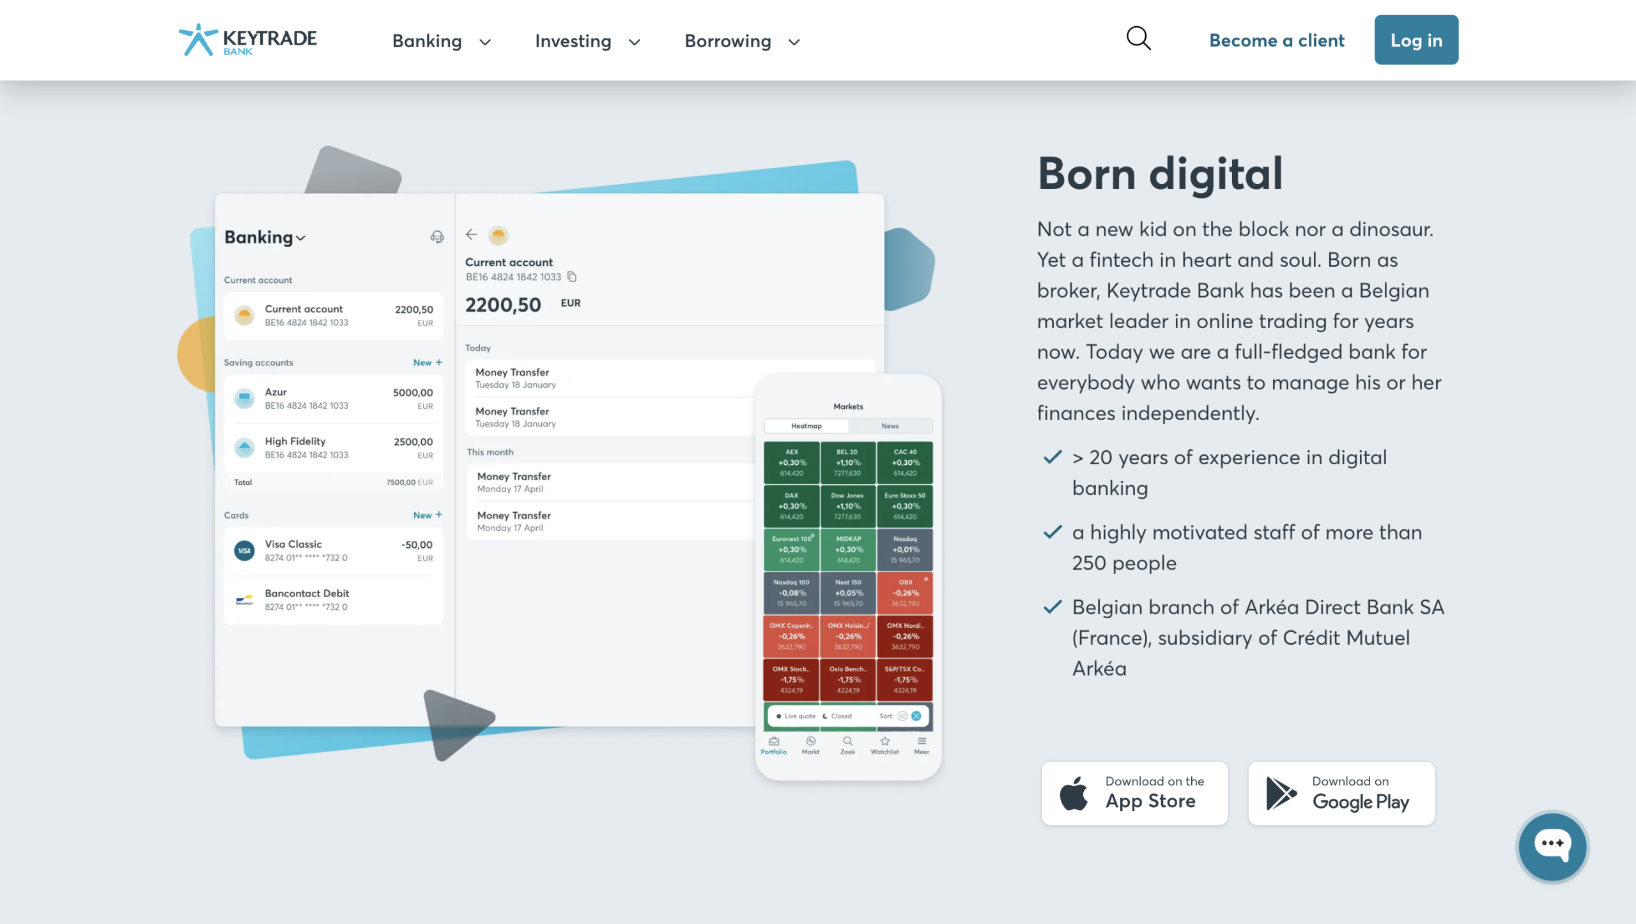Select the DAX heatmap tile
1636x924 pixels.
[x=791, y=506]
